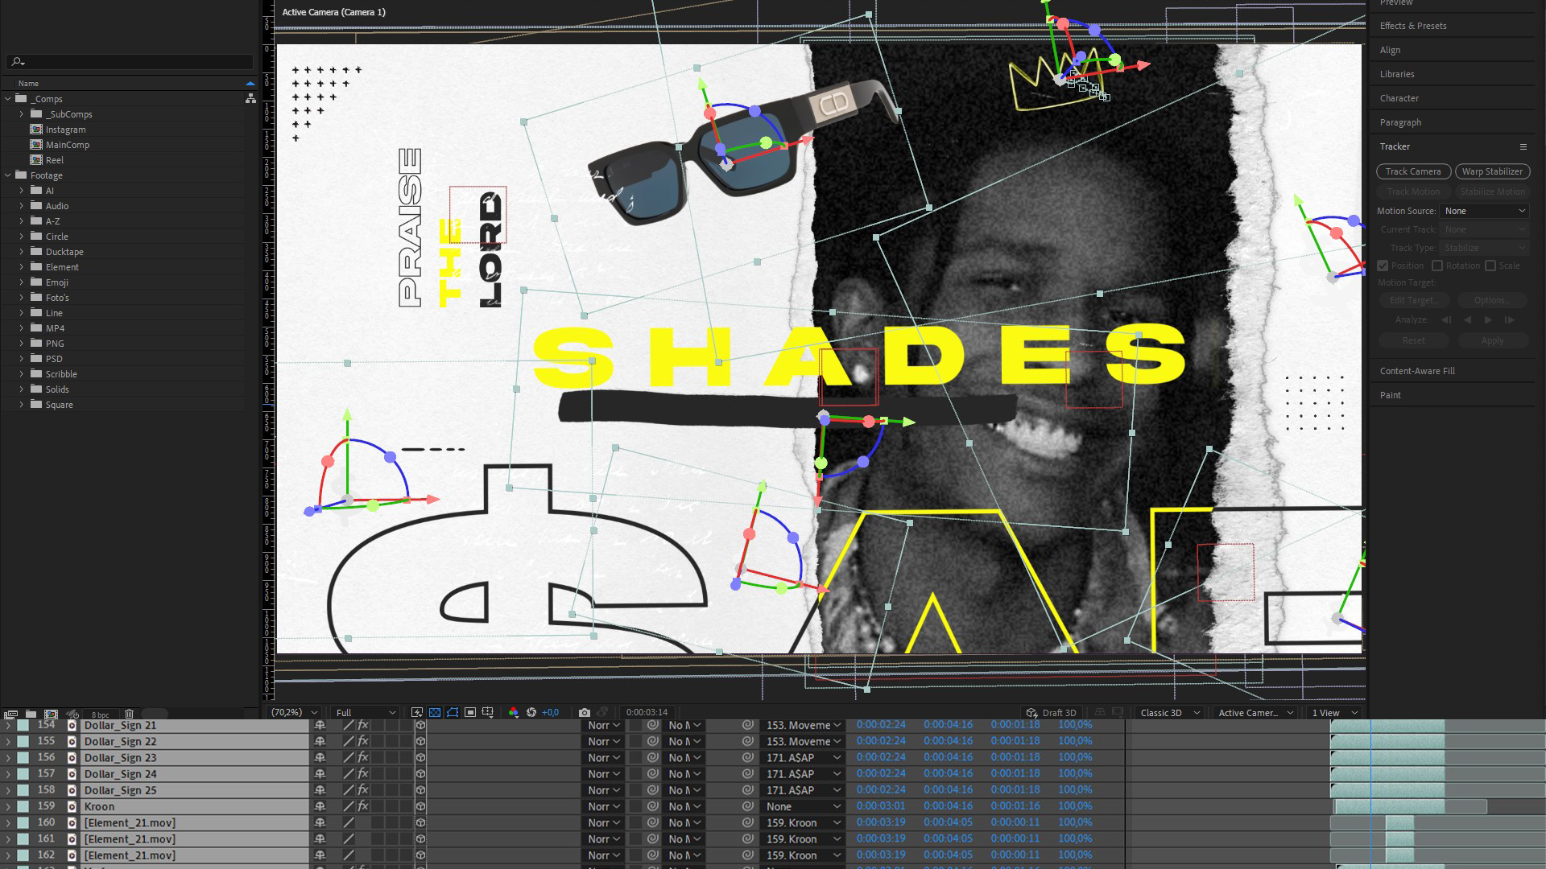The image size is (1546, 869).
Task: Click label color swatch of layer 154
Action: [23, 725]
